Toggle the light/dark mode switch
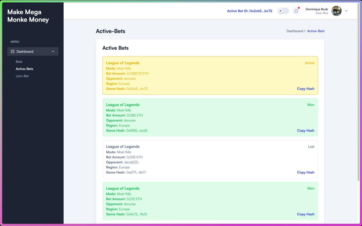Screen dimensions: 362x226 (283, 11)
